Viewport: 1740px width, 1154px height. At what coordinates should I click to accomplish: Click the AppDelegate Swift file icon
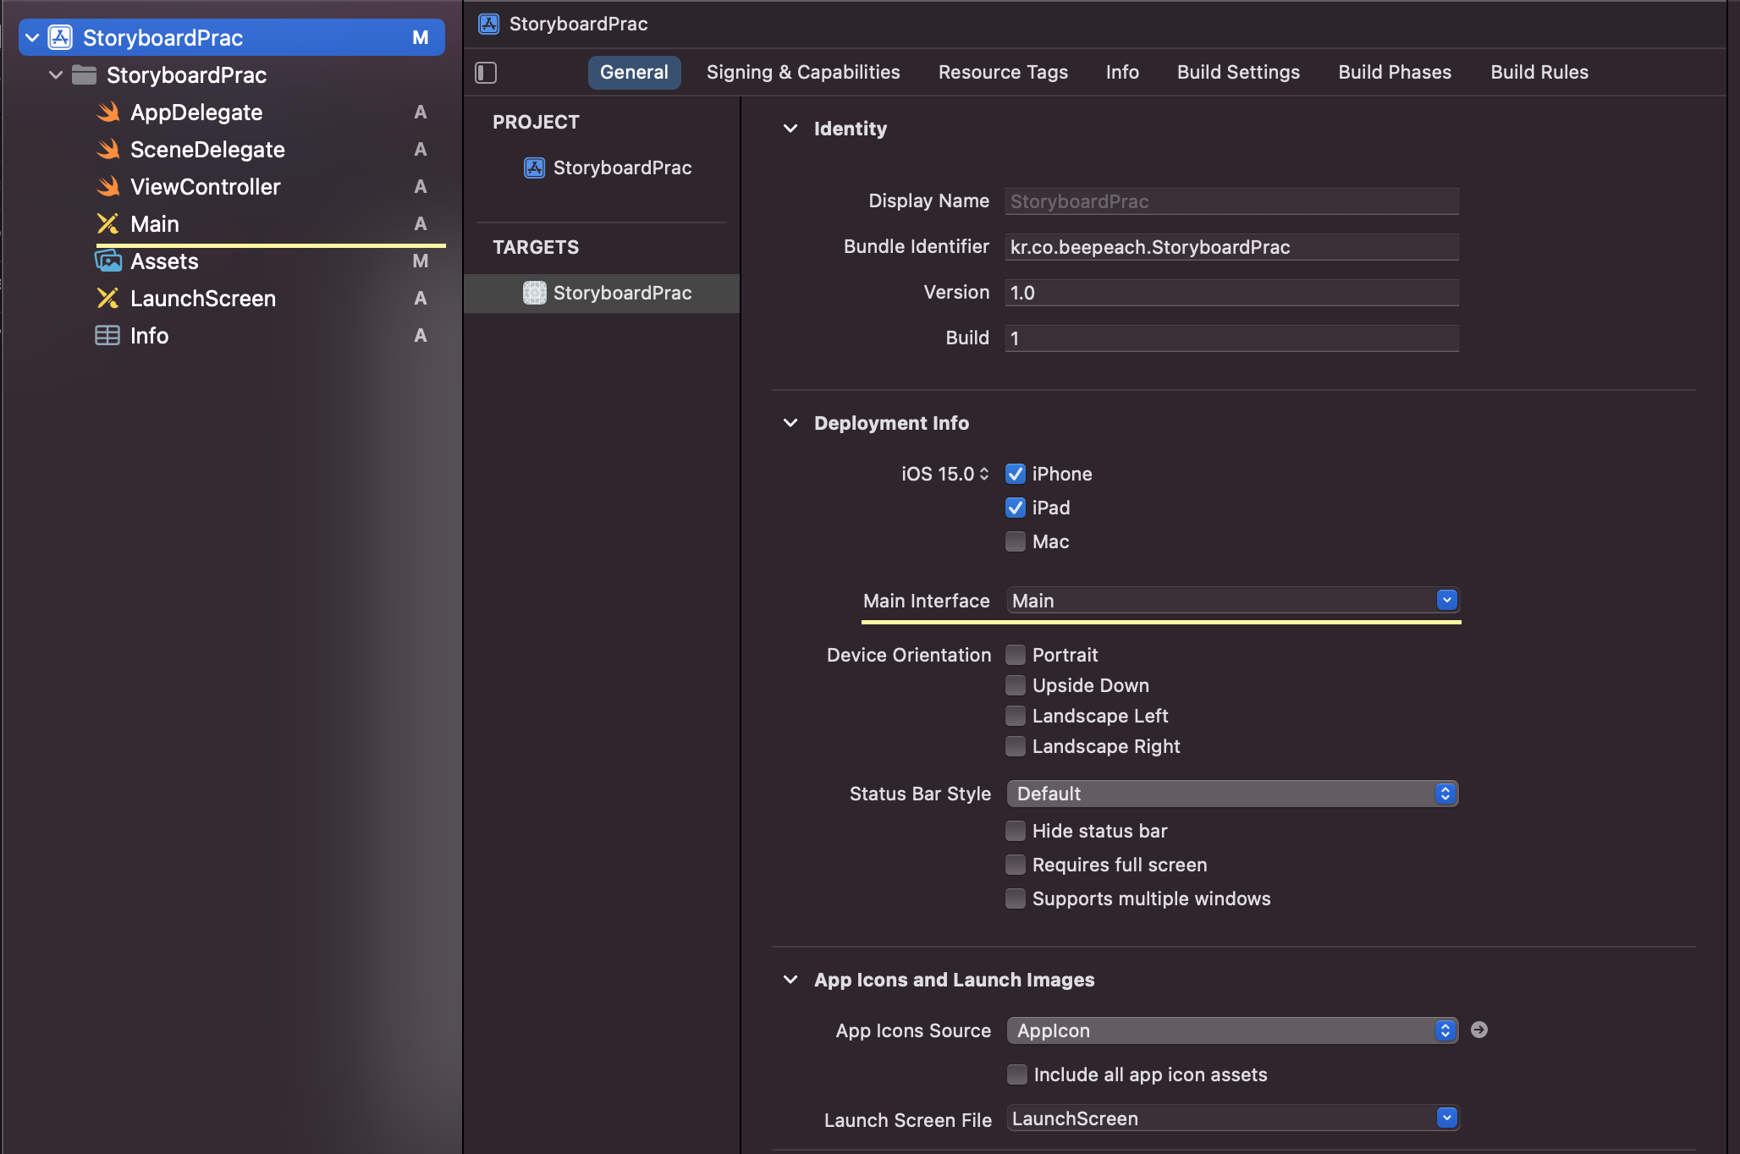pyautogui.click(x=107, y=113)
